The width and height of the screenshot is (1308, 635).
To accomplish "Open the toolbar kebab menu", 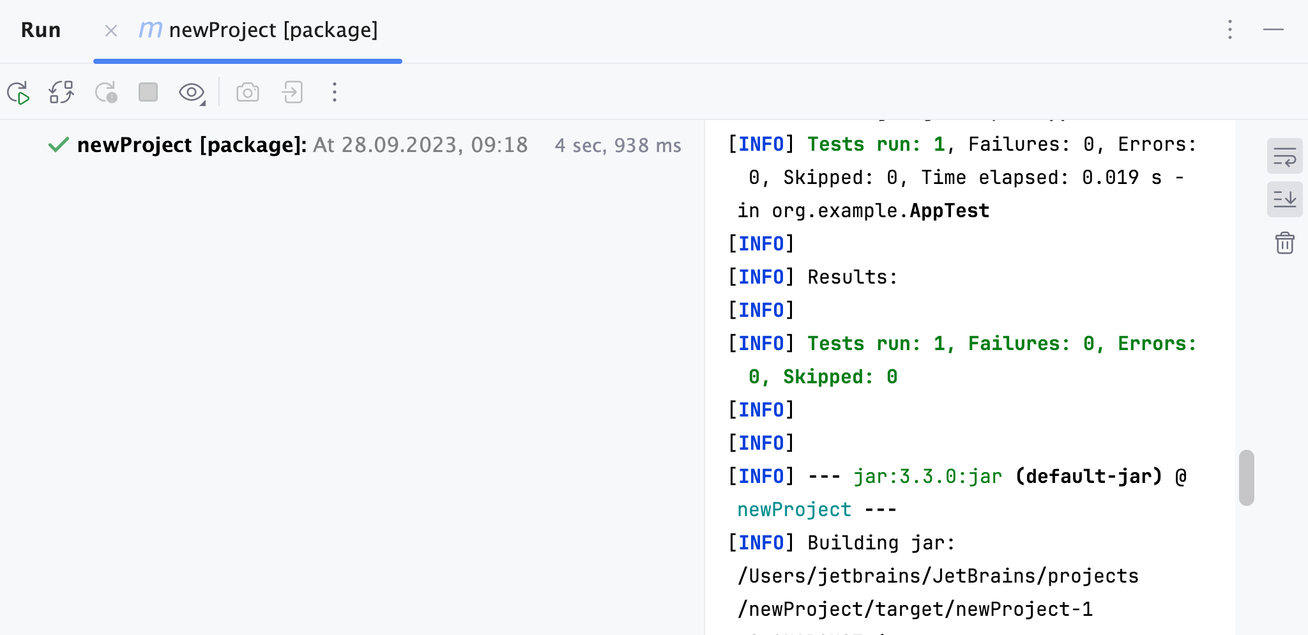I will [334, 92].
